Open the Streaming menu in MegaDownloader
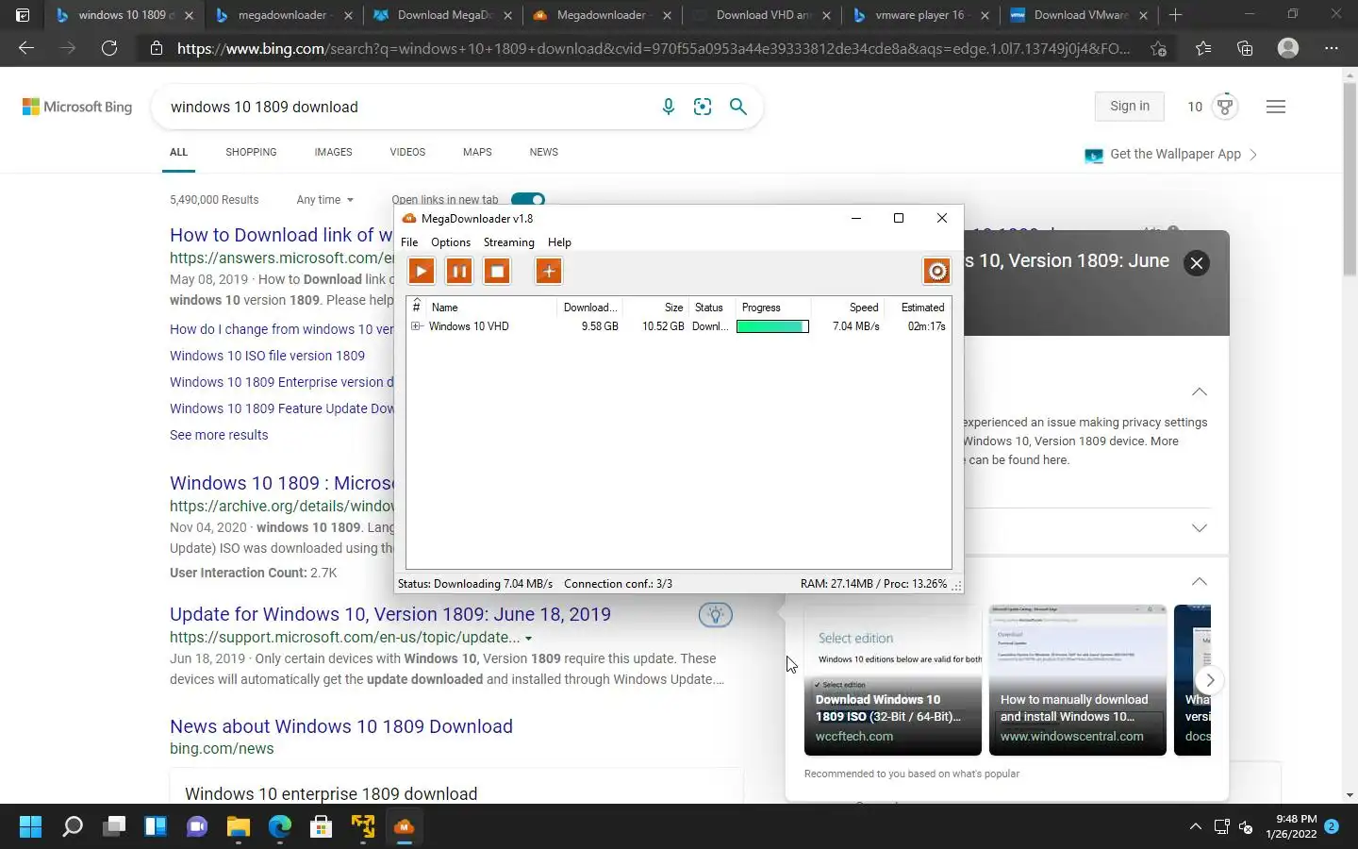The image size is (1358, 849). [x=509, y=242]
